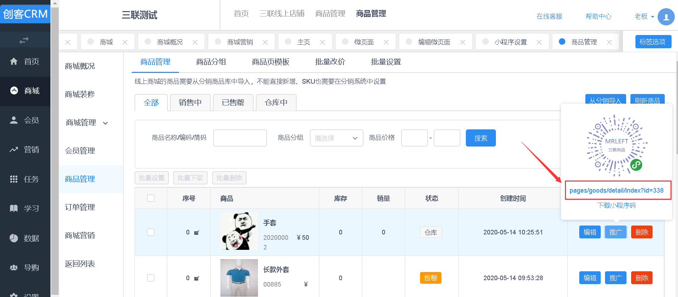Click 推广 button for 长款外套
This screenshot has height=297, width=678.
(615, 278)
